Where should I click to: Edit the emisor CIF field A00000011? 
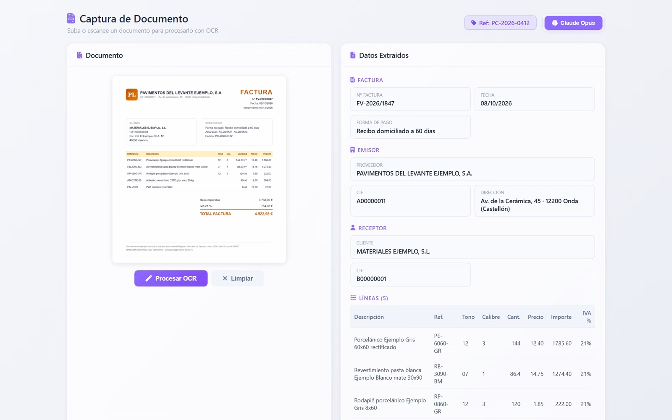click(410, 201)
